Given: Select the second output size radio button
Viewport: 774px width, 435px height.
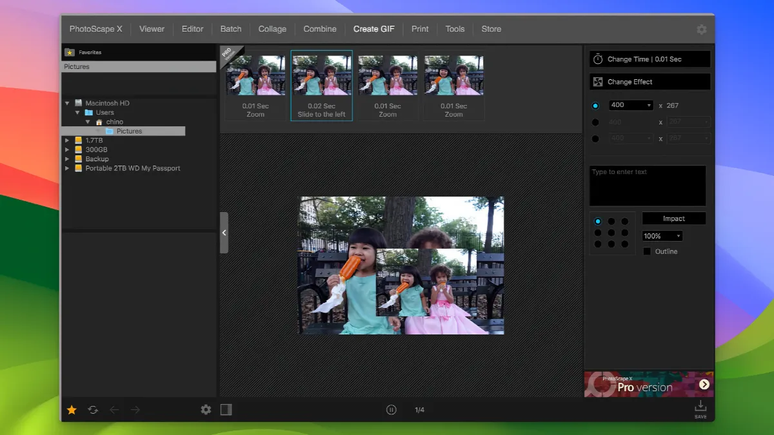Looking at the screenshot, I should click(595, 121).
